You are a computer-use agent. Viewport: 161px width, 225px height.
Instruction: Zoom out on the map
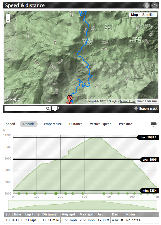(x=8, y=20)
